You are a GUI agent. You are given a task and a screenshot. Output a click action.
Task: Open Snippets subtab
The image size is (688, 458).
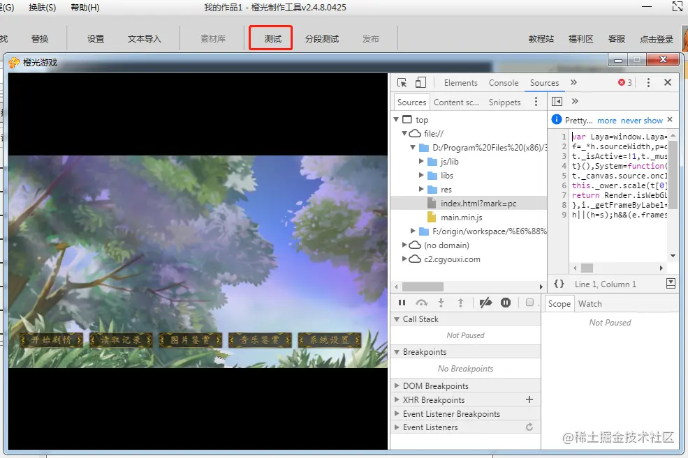(504, 102)
